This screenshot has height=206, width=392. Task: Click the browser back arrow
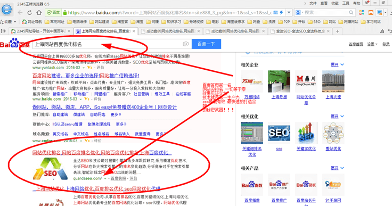[x=20, y=12]
